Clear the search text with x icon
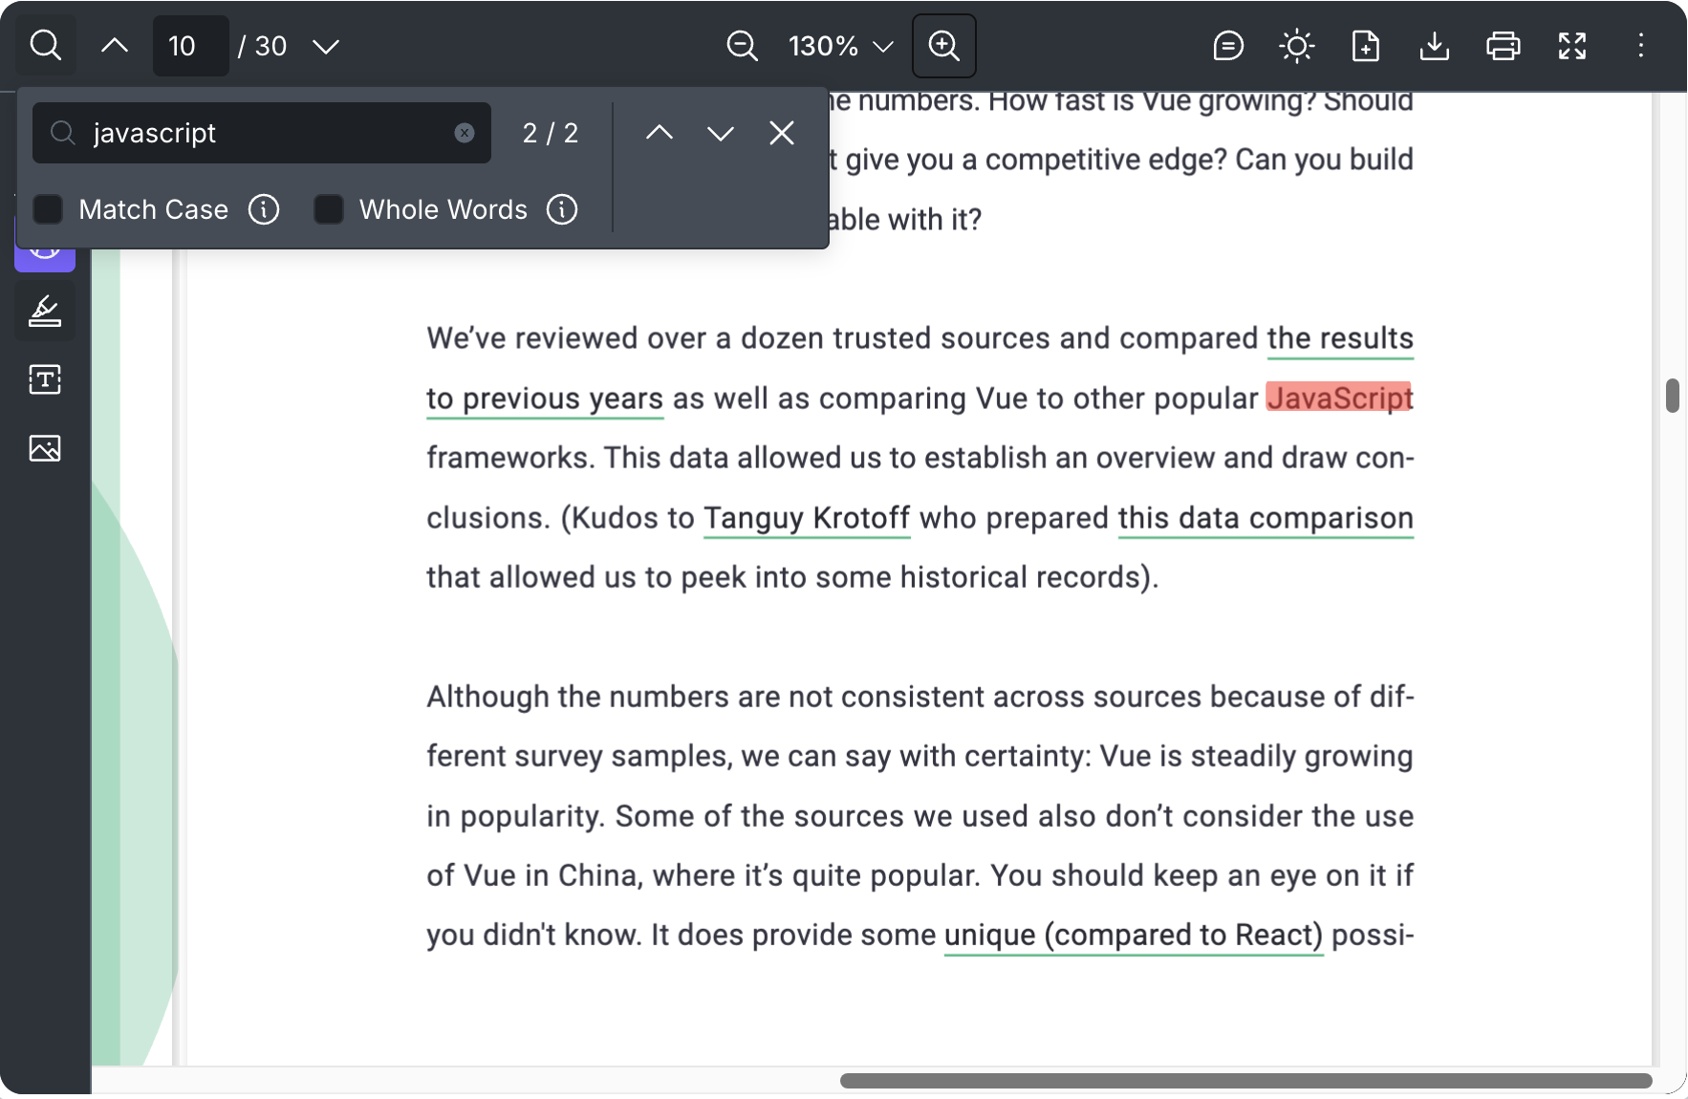The image size is (1688, 1099). click(465, 133)
